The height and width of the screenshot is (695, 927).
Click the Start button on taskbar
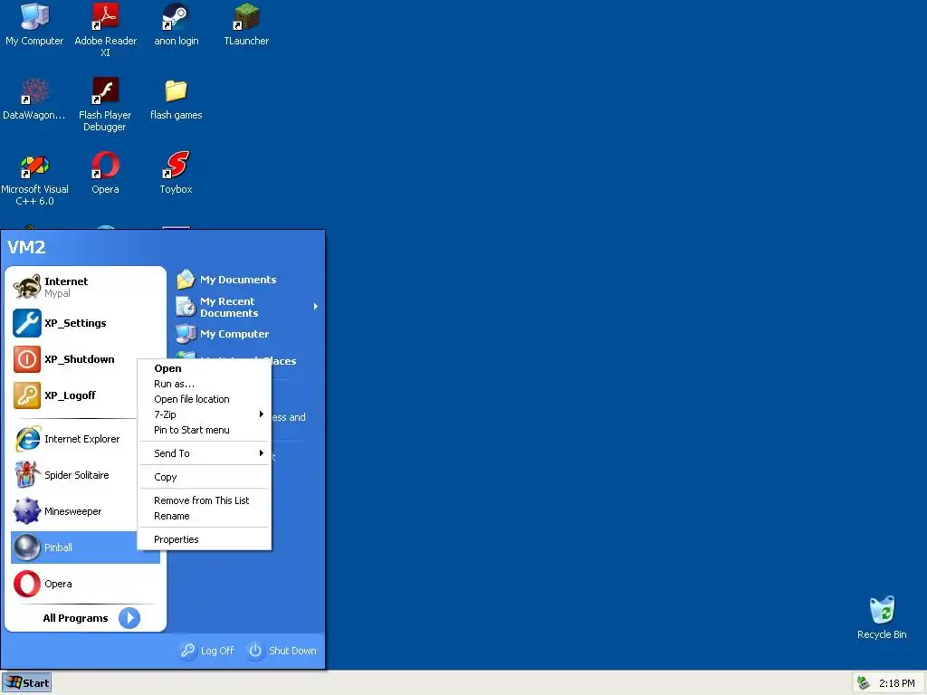[x=26, y=682]
